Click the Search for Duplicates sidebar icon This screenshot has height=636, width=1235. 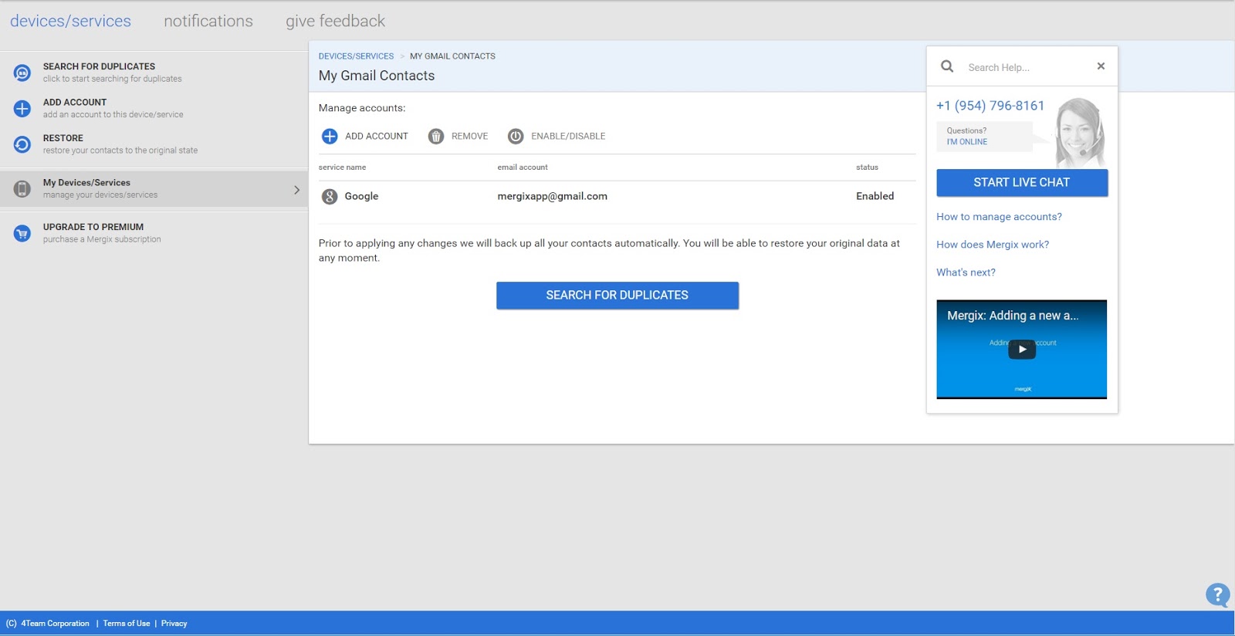pyautogui.click(x=22, y=73)
